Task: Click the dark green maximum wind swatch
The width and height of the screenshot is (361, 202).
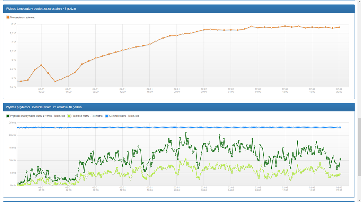Action: point(8,116)
